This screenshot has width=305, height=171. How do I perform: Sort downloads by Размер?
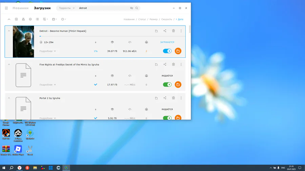154,19
